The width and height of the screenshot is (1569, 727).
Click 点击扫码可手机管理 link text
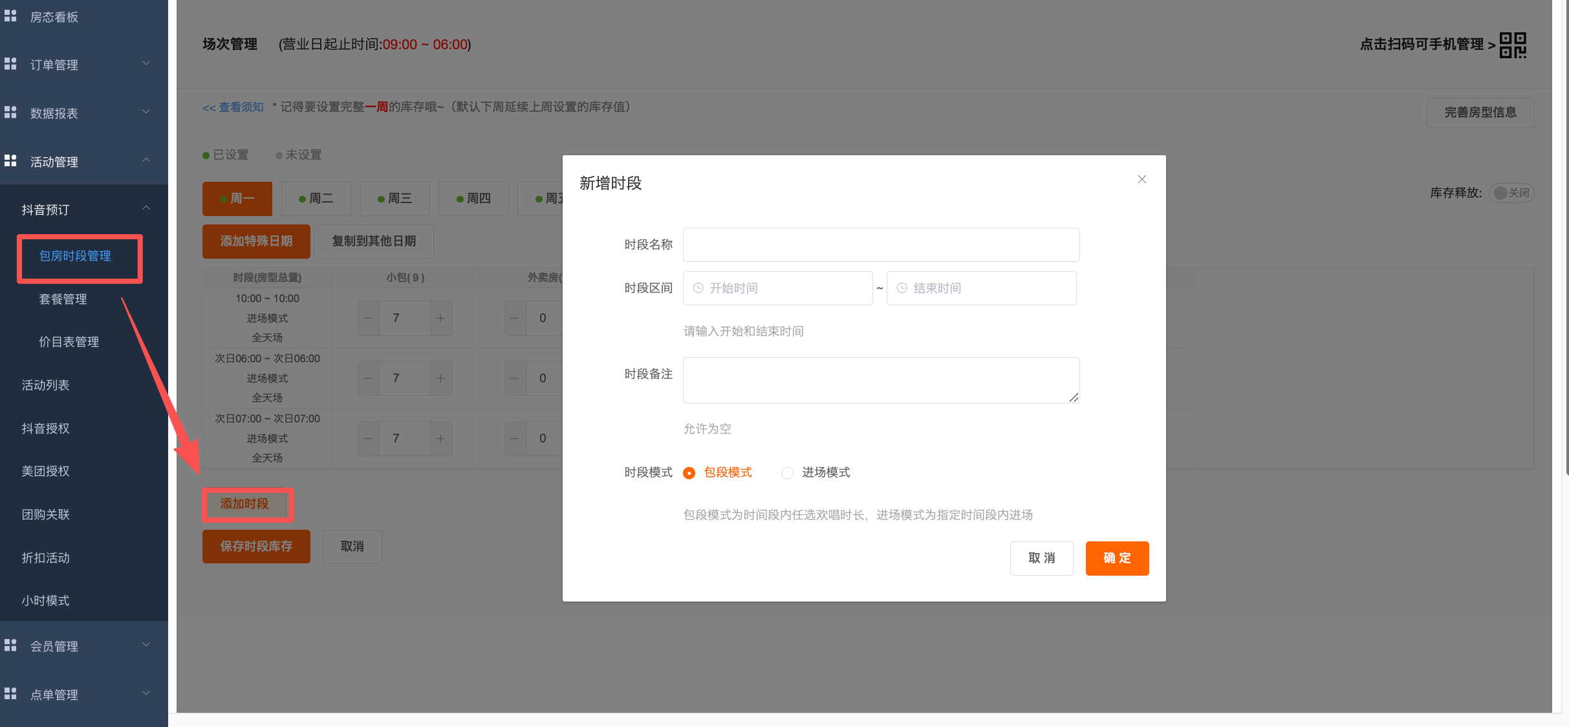1427,45
